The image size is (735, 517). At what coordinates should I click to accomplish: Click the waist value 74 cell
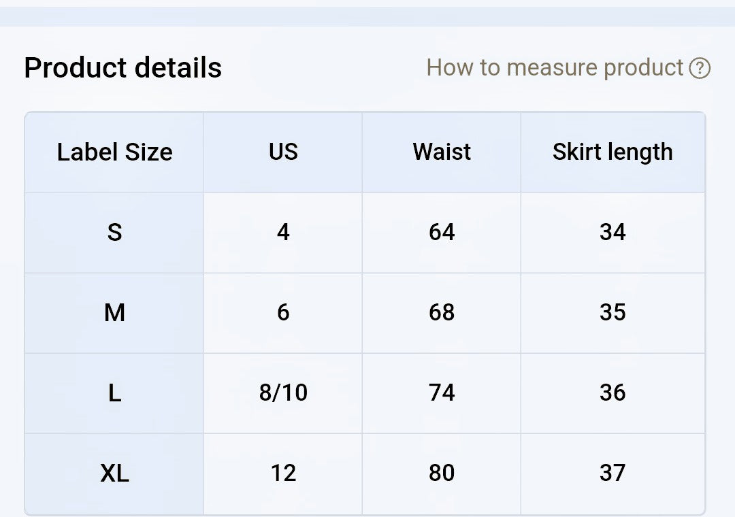[x=442, y=393]
